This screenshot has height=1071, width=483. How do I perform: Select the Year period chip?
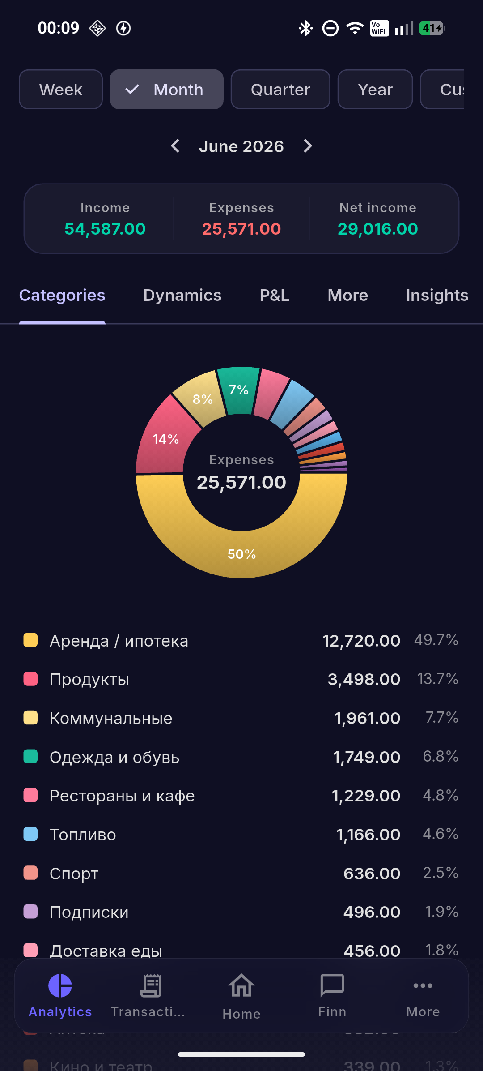(375, 90)
